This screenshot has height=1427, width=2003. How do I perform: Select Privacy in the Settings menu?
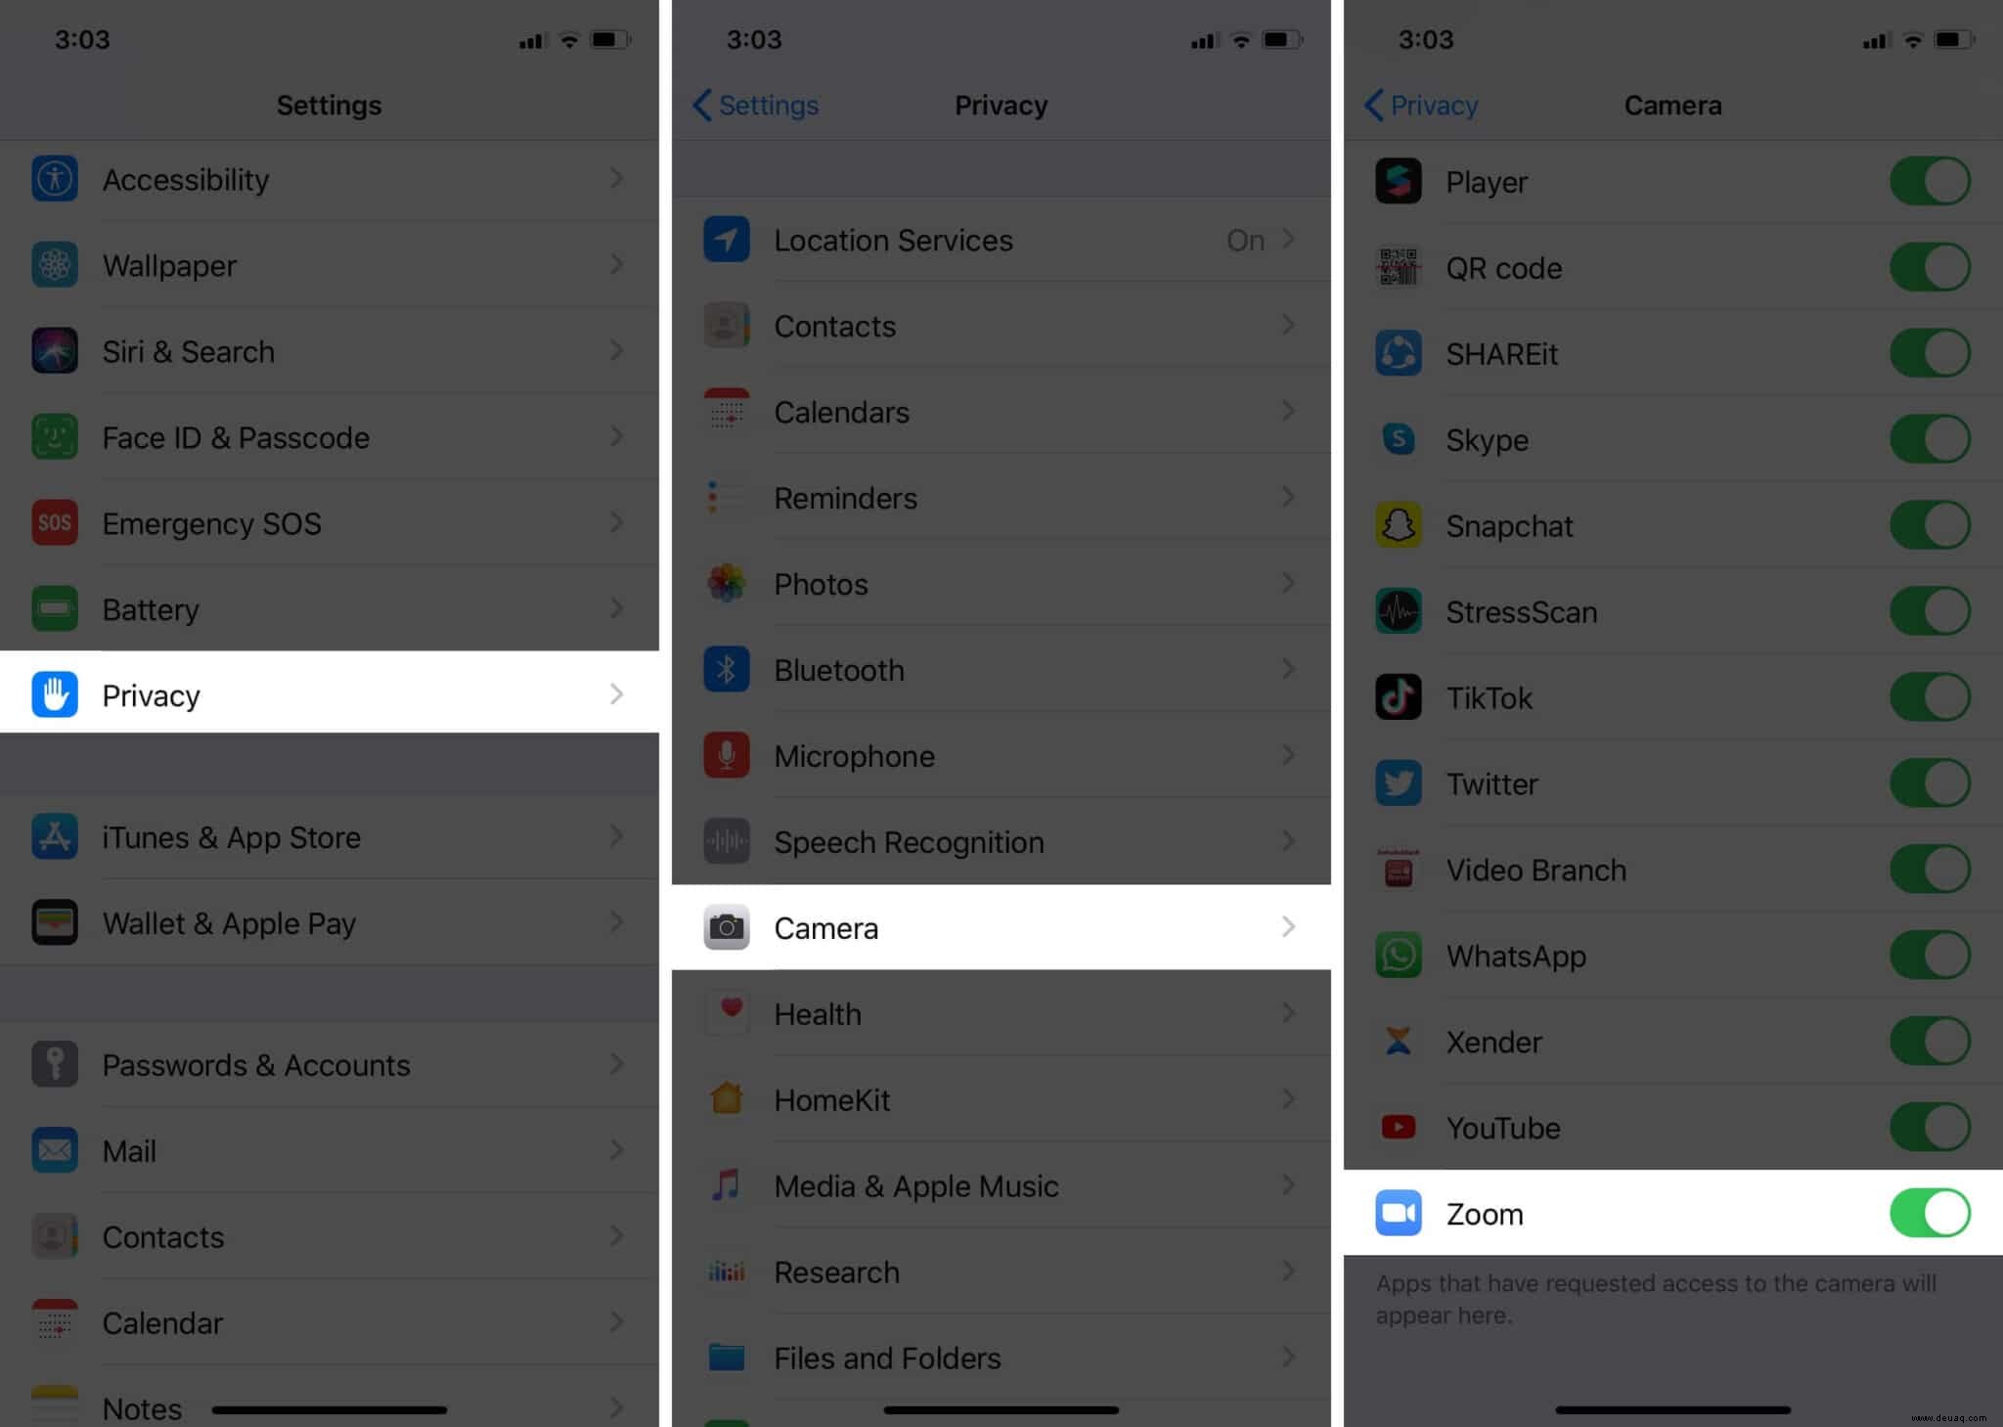point(329,693)
